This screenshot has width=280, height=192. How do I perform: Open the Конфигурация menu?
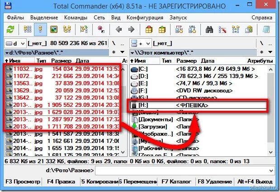click(x=145, y=18)
